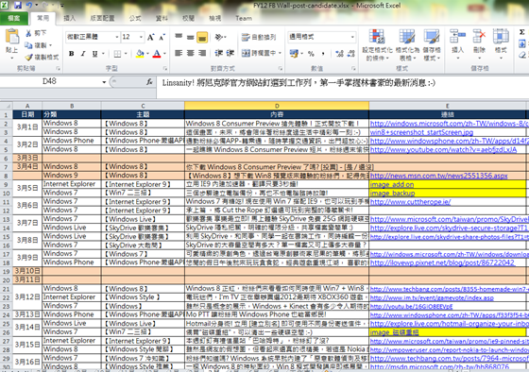Expand the font color dropdown arrow
This screenshot has height=372, width=529.
point(164,54)
